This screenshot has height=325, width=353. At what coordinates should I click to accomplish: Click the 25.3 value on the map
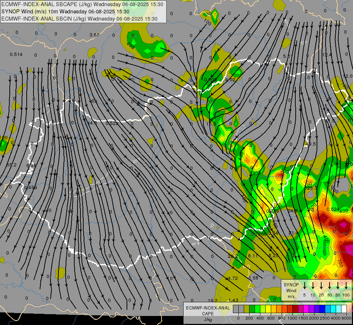(312, 188)
